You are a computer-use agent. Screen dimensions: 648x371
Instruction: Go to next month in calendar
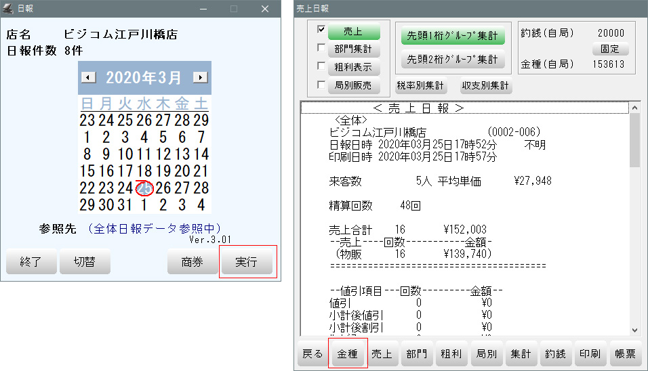[x=200, y=77]
